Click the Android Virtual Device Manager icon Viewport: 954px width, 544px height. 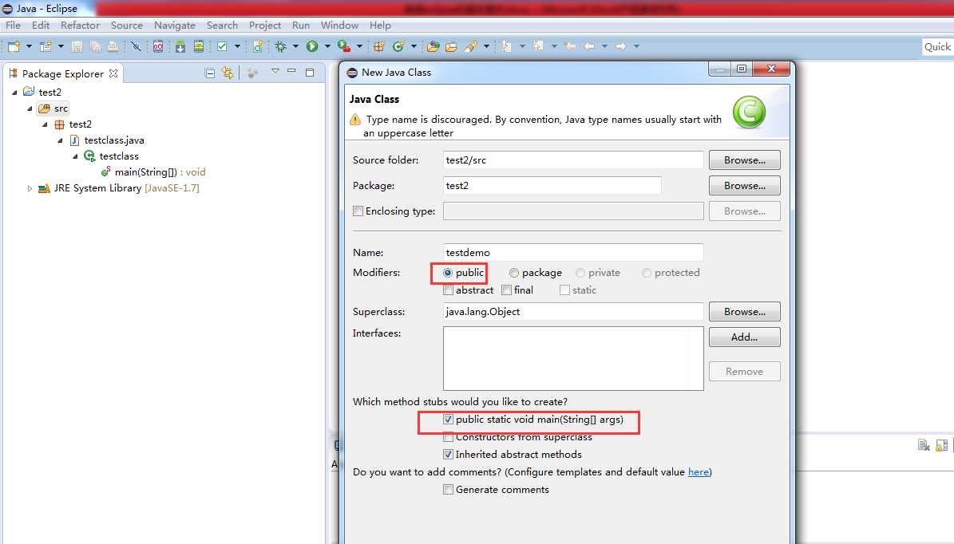pos(198,46)
